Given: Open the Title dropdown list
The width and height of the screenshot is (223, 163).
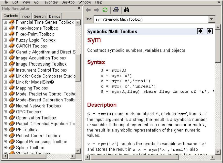Looking at the screenshot, I should point(211,19).
